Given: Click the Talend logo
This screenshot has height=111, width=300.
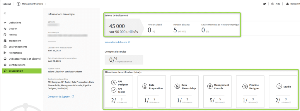Looking at the screenshot, I should (6, 4).
